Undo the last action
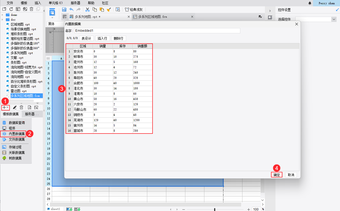340x211 pixels. tap(71, 10)
